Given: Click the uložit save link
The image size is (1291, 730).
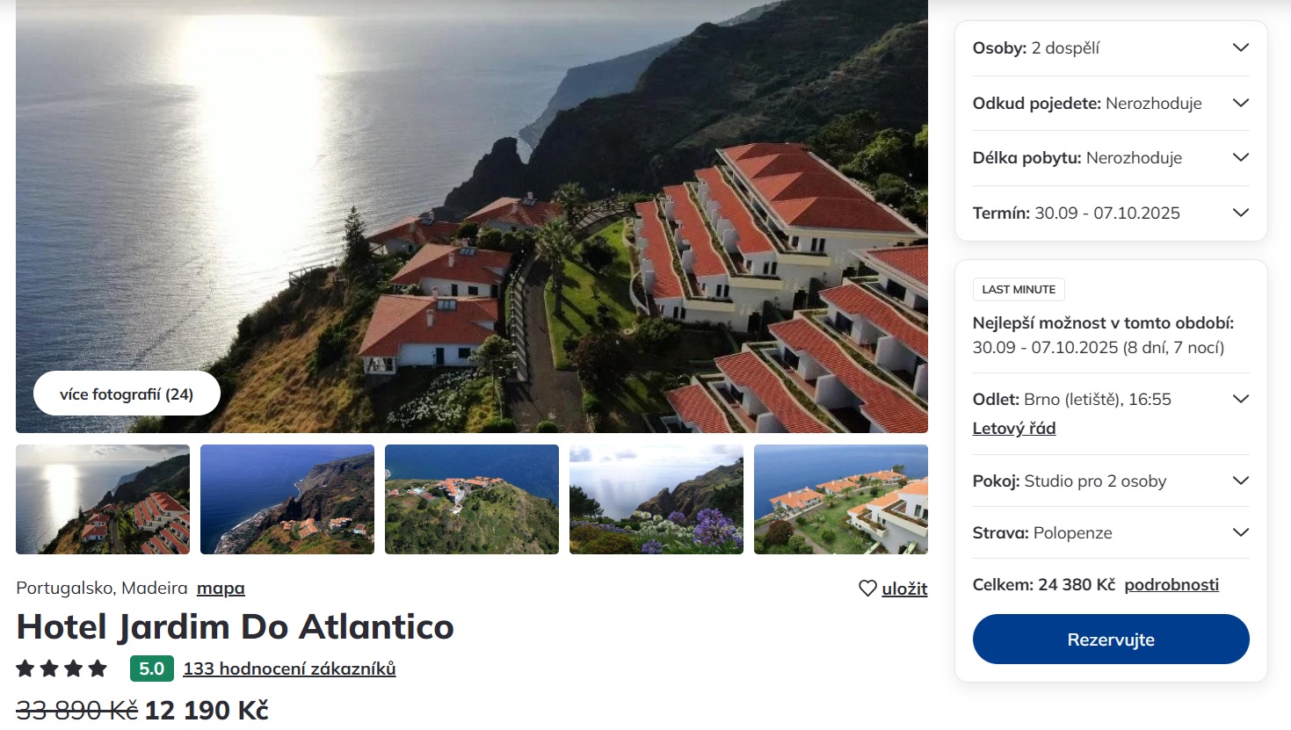Looking at the screenshot, I should click(x=904, y=589).
